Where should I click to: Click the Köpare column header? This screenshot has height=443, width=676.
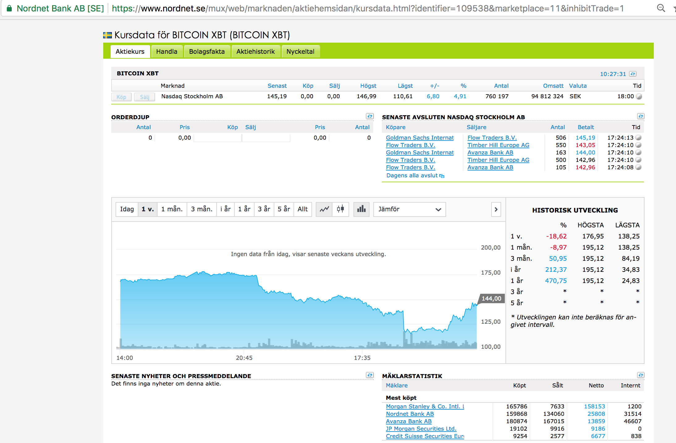395,127
